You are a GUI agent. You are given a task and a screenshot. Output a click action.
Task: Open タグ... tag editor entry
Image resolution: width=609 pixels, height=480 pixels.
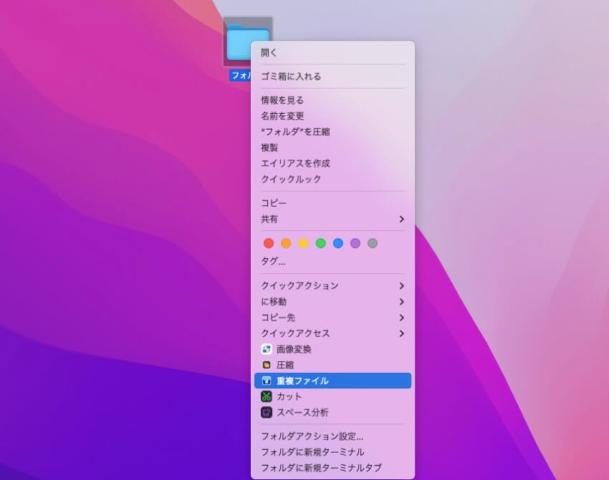[x=273, y=261]
